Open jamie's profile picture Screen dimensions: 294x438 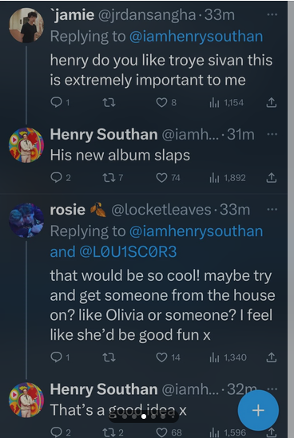click(x=26, y=26)
